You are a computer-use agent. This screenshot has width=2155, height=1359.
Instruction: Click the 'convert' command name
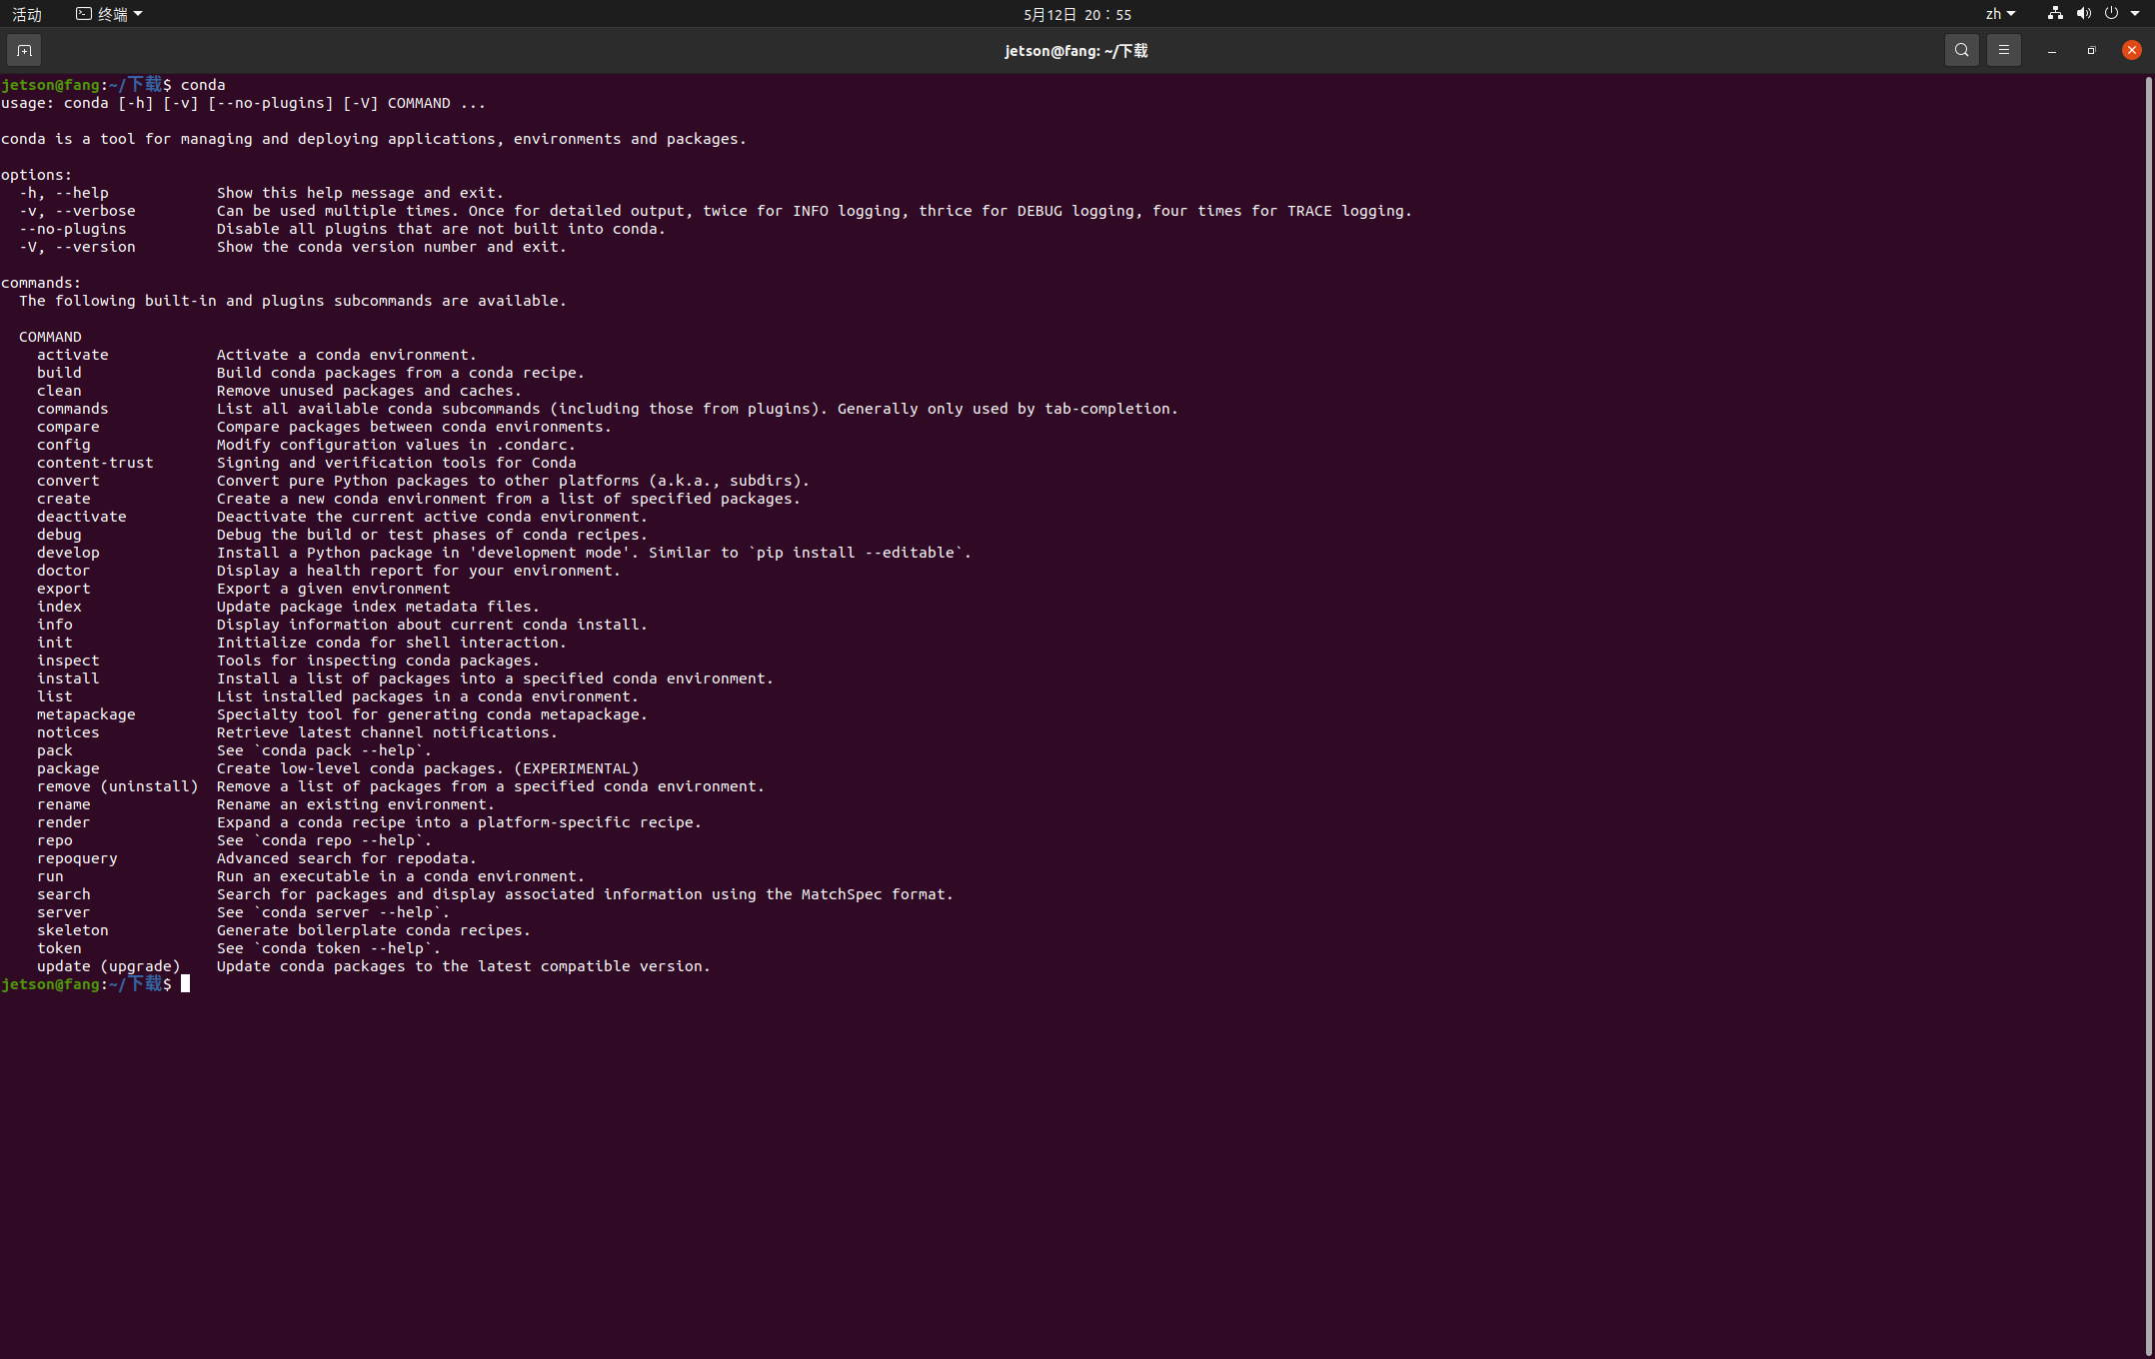coord(68,481)
